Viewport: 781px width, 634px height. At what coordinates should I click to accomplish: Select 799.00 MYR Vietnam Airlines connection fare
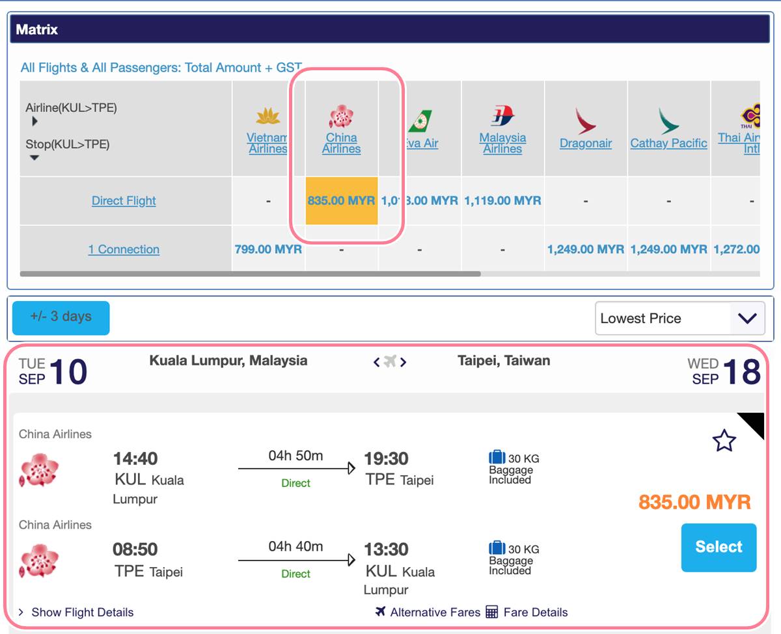pyautogui.click(x=268, y=249)
